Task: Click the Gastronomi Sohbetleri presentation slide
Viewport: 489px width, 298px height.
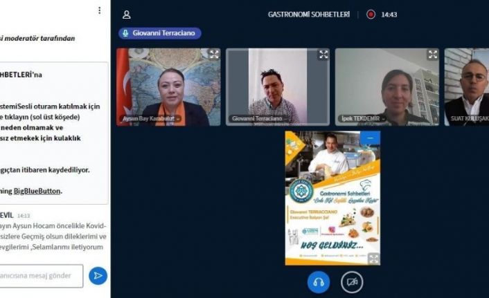Action: [x=332, y=198]
